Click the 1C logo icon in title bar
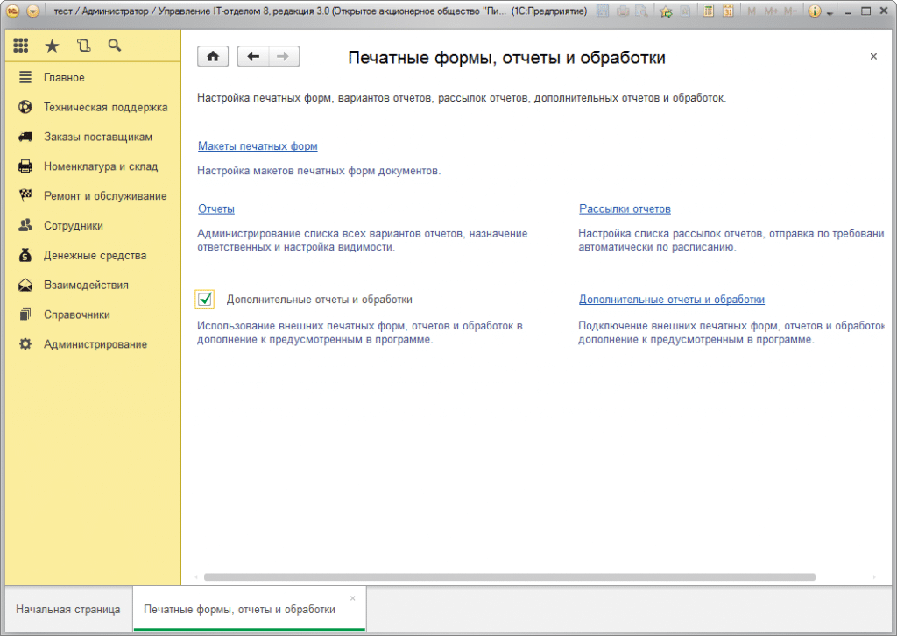 click(x=13, y=11)
